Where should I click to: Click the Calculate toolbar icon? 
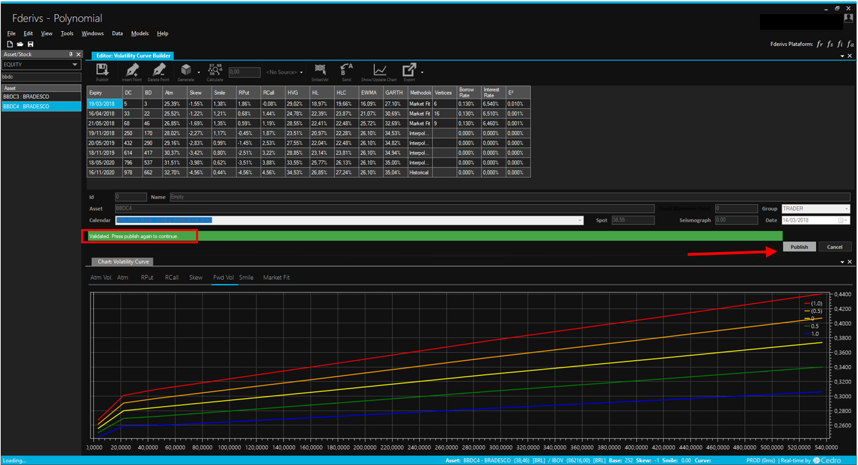coord(215,71)
